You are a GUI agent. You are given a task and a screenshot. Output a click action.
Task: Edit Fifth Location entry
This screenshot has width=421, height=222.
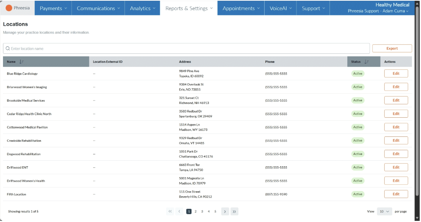tap(396, 194)
